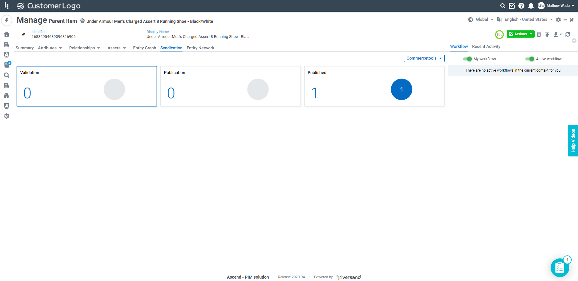This screenshot has width=578, height=281.
Task: Select the Published card
Action: tap(374, 86)
